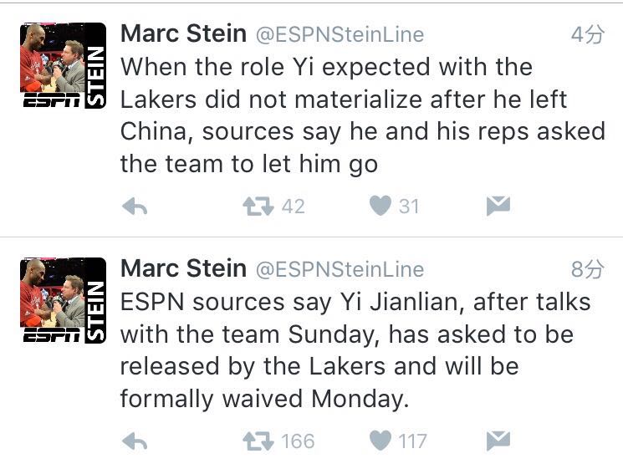Reply to the tweet about Yi's expected role
The image size is (623, 469).
[135, 206]
